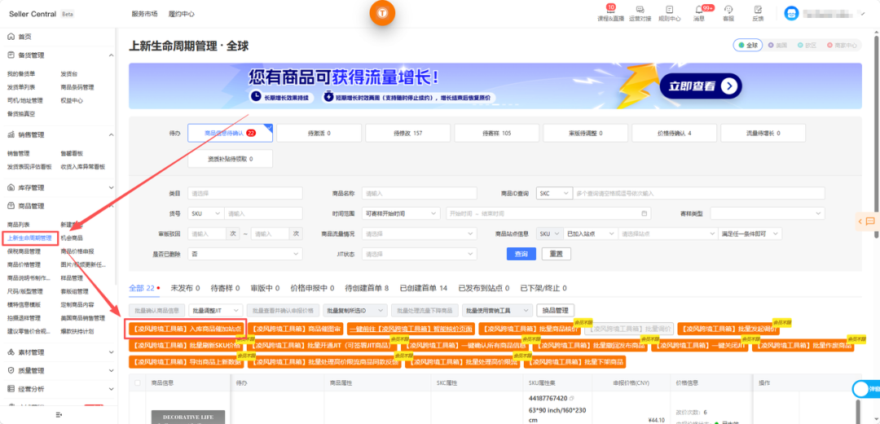
Task: Switch to 待创建首单 tab
Action: click(x=367, y=288)
